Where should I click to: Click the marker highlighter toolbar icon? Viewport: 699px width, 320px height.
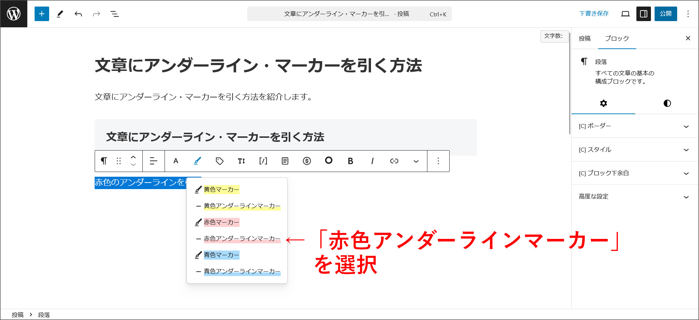click(x=197, y=161)
